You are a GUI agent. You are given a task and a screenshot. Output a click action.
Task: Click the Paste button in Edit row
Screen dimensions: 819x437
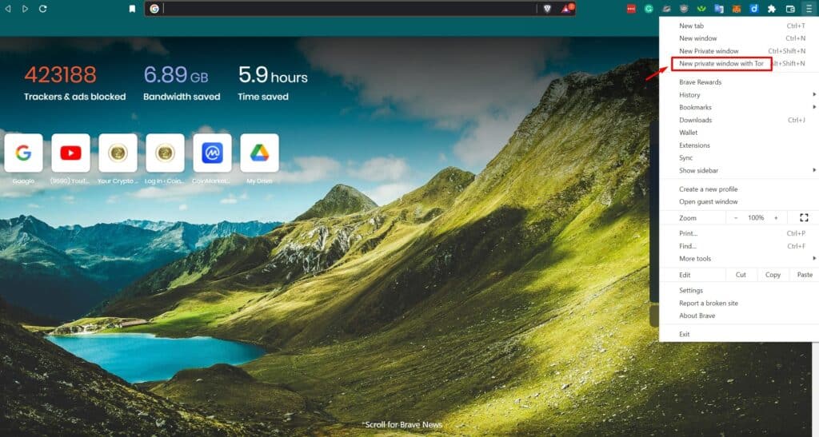point(804,275)
